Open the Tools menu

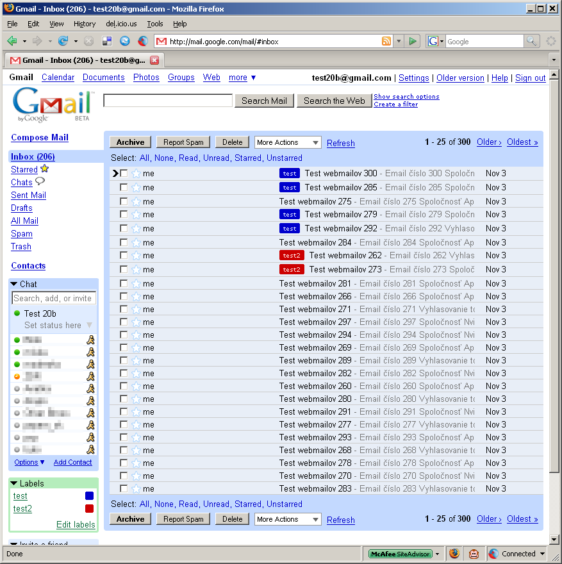pos(155,24)
